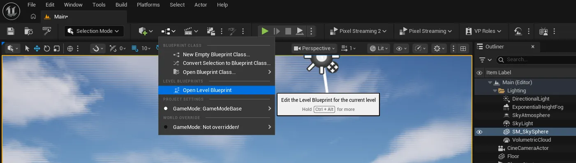Click the Step frame forward button

(x=277, y=31)
